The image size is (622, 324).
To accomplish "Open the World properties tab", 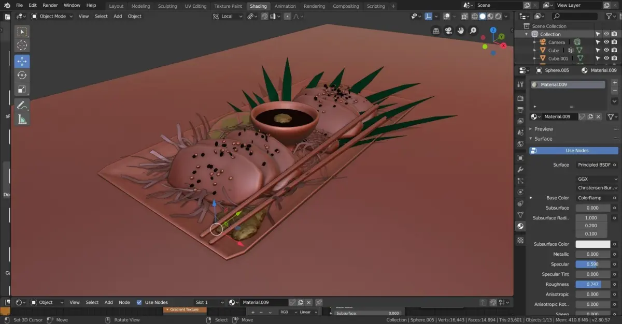I will 520,144.
